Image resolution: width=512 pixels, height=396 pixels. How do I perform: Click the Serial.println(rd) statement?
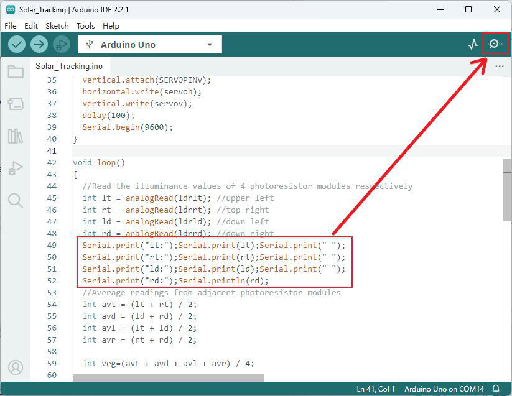tap(223, 281)
